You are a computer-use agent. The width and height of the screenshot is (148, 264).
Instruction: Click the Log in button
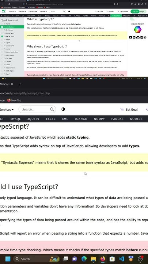tap(142, 11)
